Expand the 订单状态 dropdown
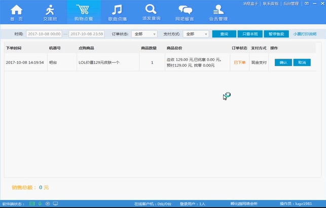The image size is (326, 208). point(144,34)
